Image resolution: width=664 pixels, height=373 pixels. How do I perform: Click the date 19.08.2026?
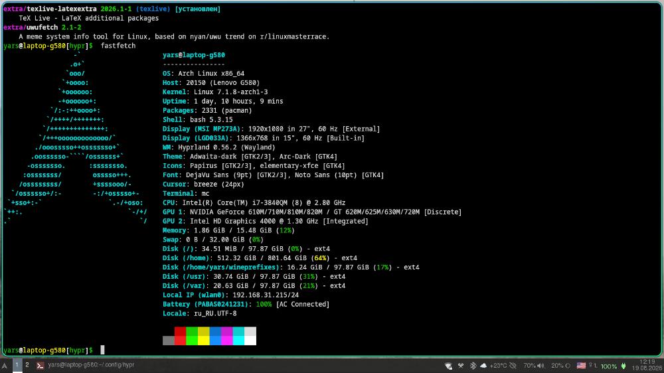647,368
